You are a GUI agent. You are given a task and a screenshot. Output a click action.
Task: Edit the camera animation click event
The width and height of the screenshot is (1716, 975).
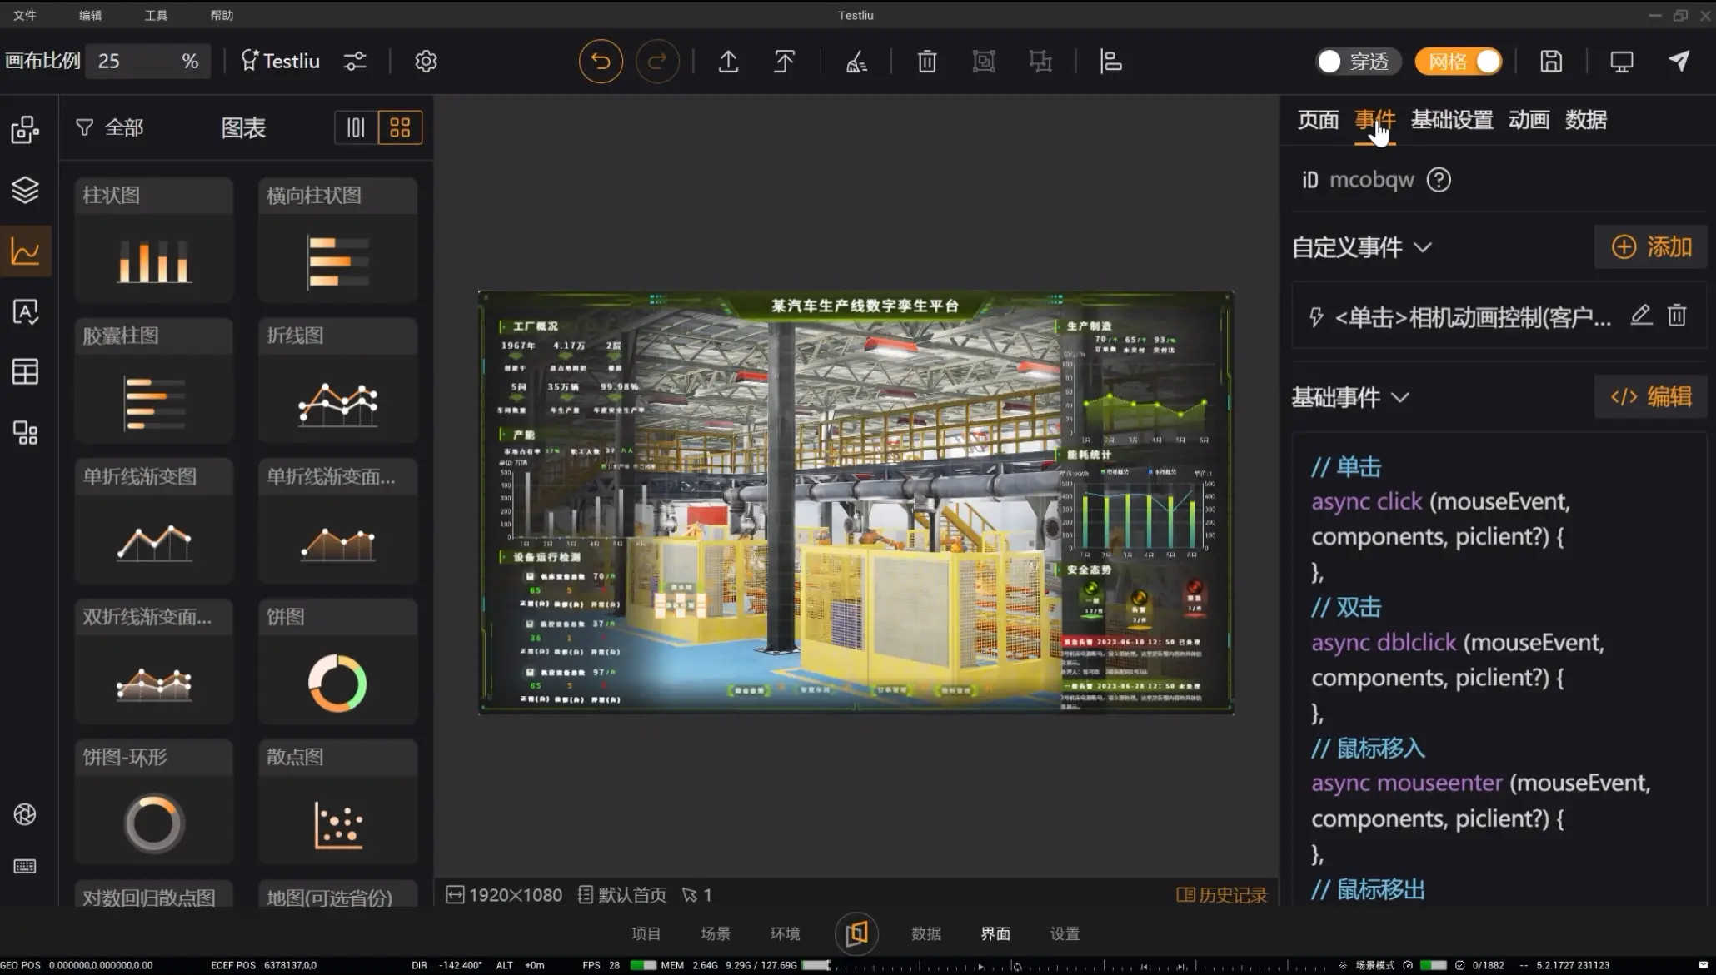point(1640,316)
